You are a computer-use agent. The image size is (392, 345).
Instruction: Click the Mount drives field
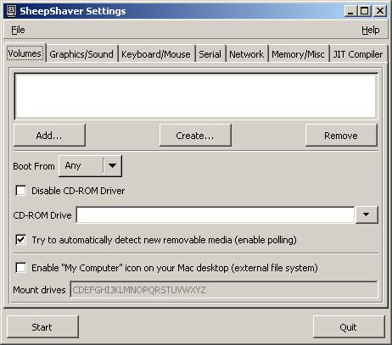pos(224,290)
